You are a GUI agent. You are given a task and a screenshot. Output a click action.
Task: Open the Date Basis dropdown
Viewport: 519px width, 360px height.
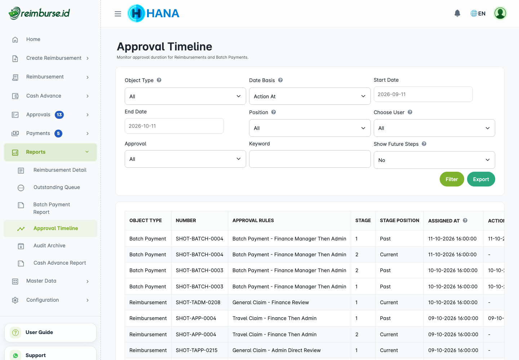tap(310, 96)
